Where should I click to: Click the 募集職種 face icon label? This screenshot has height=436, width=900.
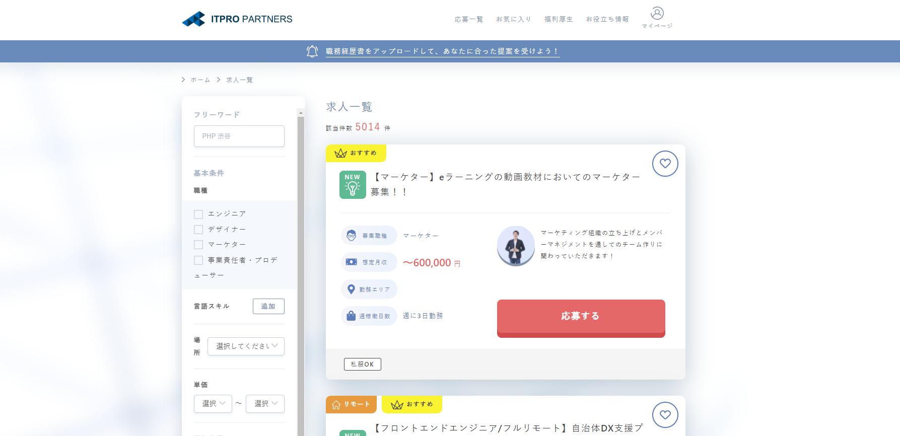(369, 235)
